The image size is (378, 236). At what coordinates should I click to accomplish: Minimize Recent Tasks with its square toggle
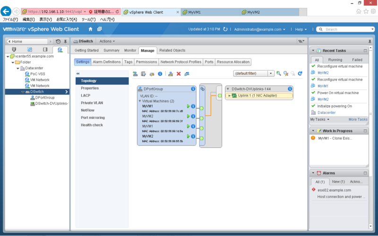click(365, 51)
